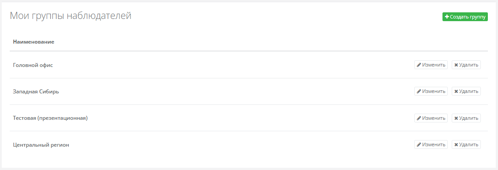Screen dimensions: 498x170
Task: Click the plus icon on Создать группу
Action: [x=447, y=17]
